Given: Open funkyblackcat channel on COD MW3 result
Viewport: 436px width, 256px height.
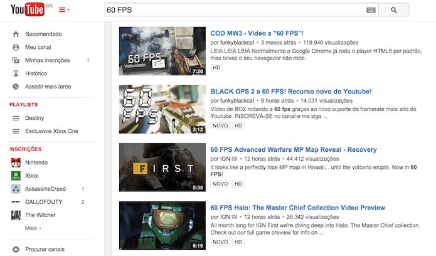Looking at the screenshot, I should pyautogui.click(x=237, y=43).
